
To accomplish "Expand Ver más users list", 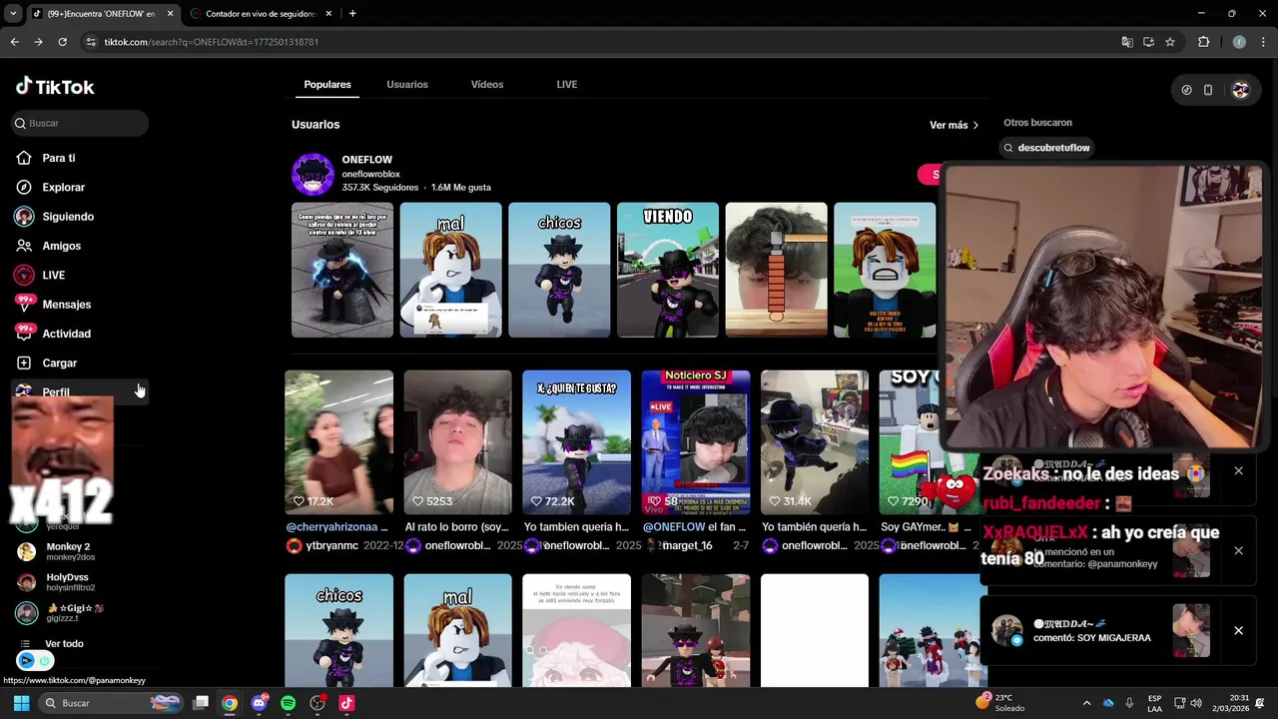I will [954, 125].
